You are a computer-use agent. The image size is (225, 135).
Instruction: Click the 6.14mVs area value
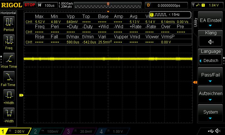click(168, 22)
